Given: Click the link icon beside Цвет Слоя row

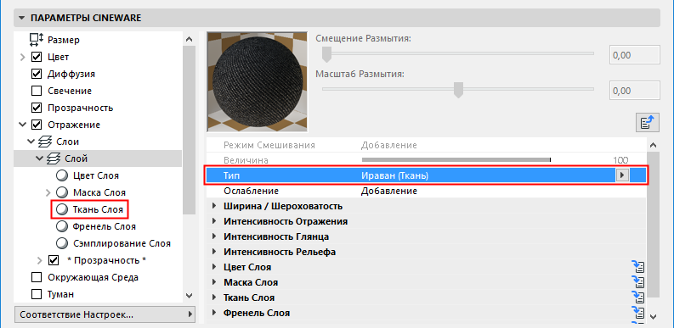Looking at the screenshot, I should [x=638, y=267].
